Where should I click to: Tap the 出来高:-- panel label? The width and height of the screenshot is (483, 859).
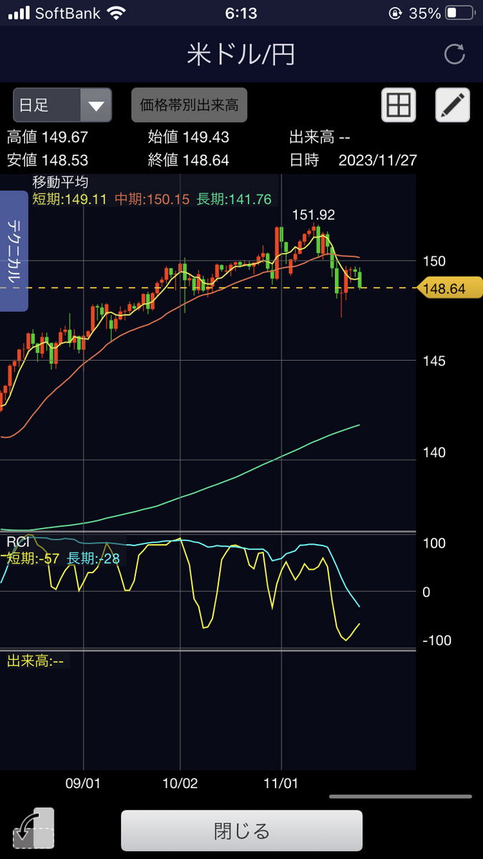click(x=35, y=661)
